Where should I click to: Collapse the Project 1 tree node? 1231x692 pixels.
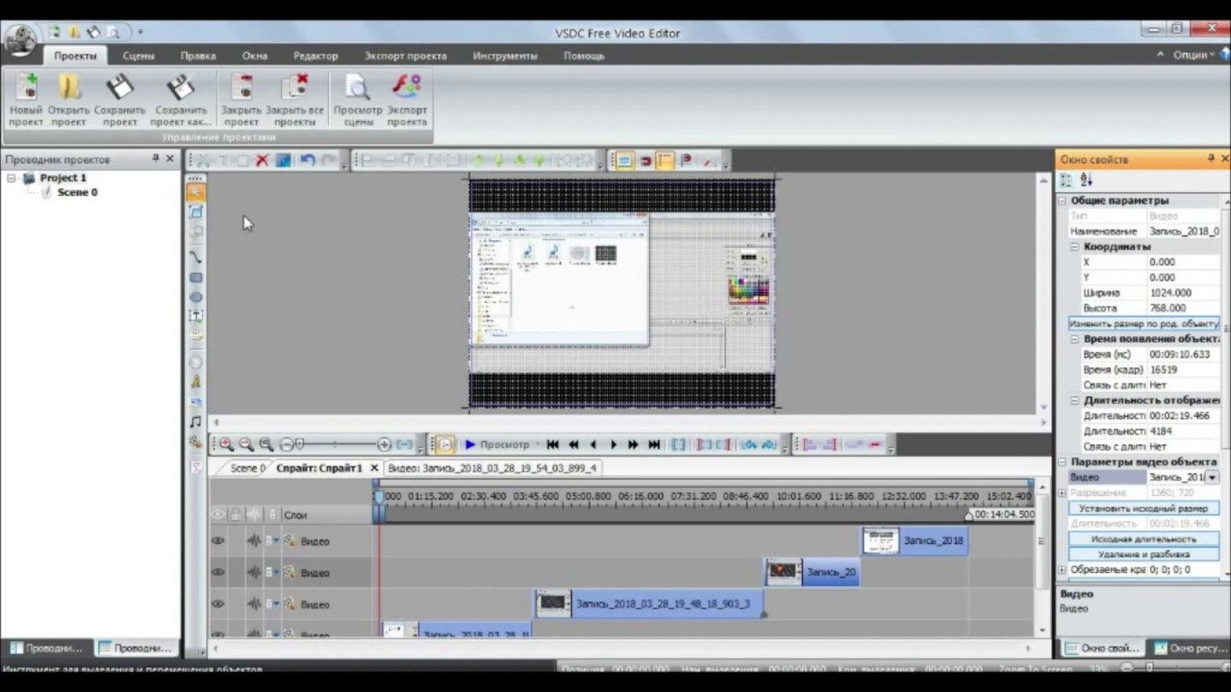12,178
